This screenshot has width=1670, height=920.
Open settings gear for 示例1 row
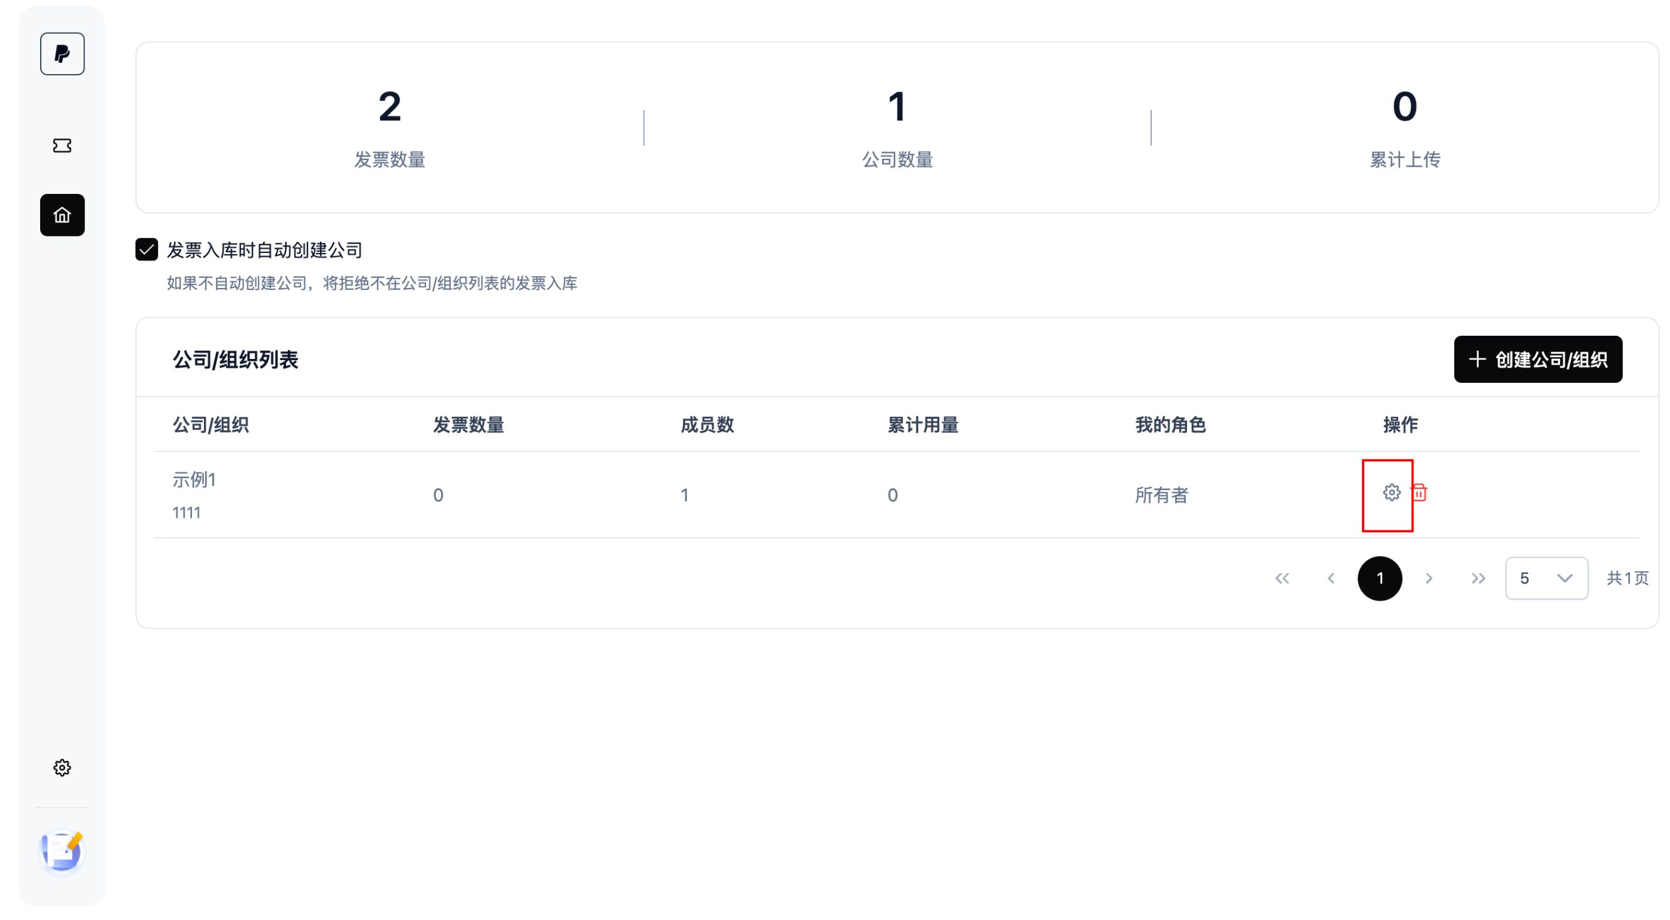click(x=1391, y=493)
